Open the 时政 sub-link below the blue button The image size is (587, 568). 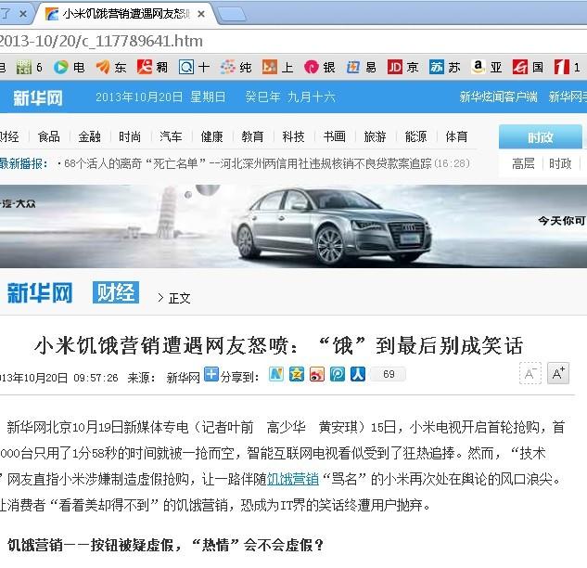pyautogui.click(x=560, y=163)
